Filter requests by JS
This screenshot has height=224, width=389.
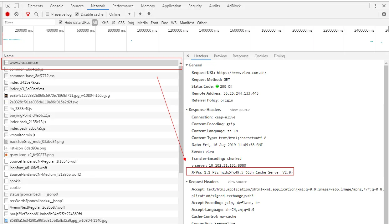pyautogui.click(x=113, y=23)
